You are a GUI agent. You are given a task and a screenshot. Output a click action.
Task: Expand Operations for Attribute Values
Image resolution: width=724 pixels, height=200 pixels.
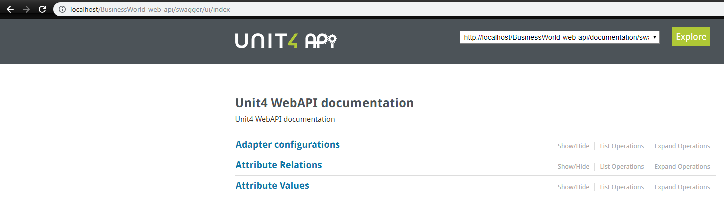click(x=682, y=187)
